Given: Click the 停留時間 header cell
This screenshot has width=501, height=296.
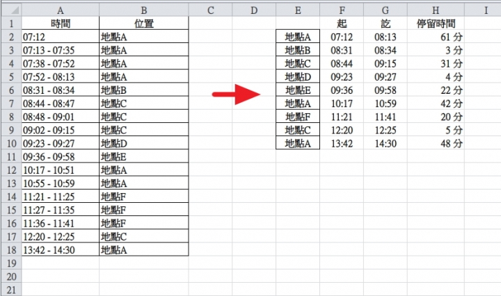Looking at the screenshot, I should [436, 23].
